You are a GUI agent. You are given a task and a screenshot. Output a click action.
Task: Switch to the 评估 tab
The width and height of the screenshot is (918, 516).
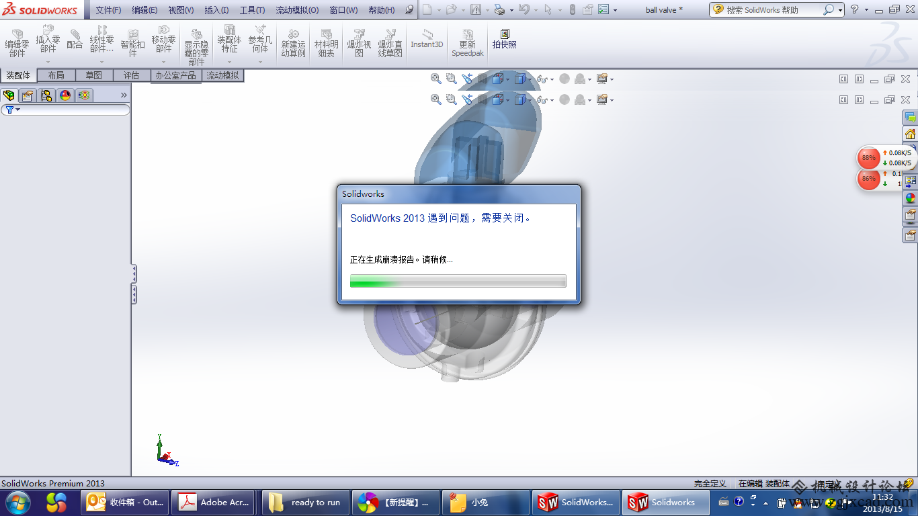(132, 75)
